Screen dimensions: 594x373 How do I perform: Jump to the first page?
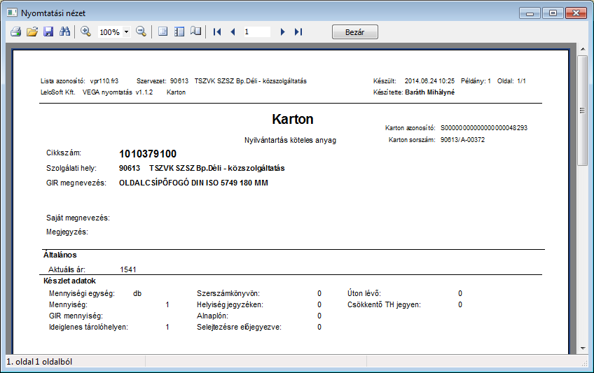coord(217,32)
